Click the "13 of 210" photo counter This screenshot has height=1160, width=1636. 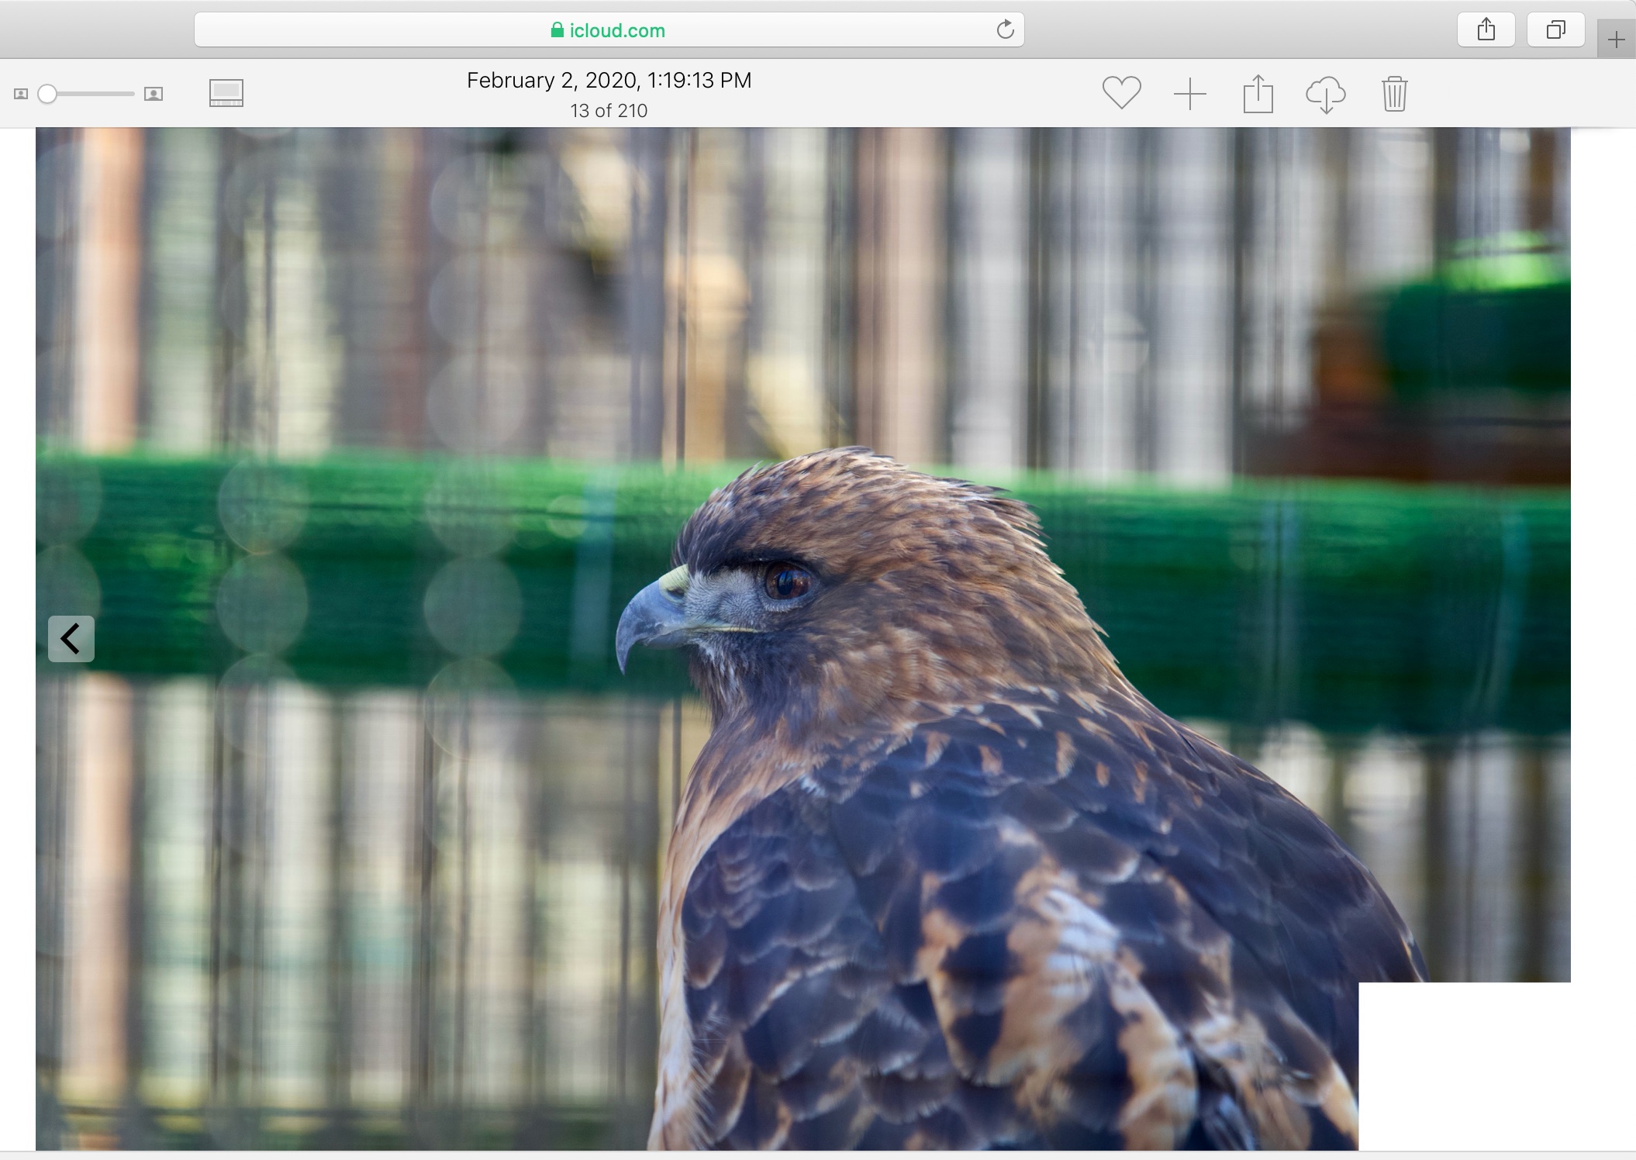[609, 111]
